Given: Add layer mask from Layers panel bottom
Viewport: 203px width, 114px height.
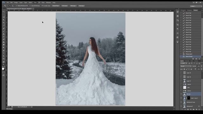Looking at the screenshot, I should pos(188,110).
